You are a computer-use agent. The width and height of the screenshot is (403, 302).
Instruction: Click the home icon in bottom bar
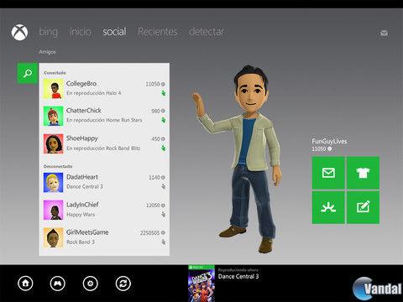coord(25,284)
